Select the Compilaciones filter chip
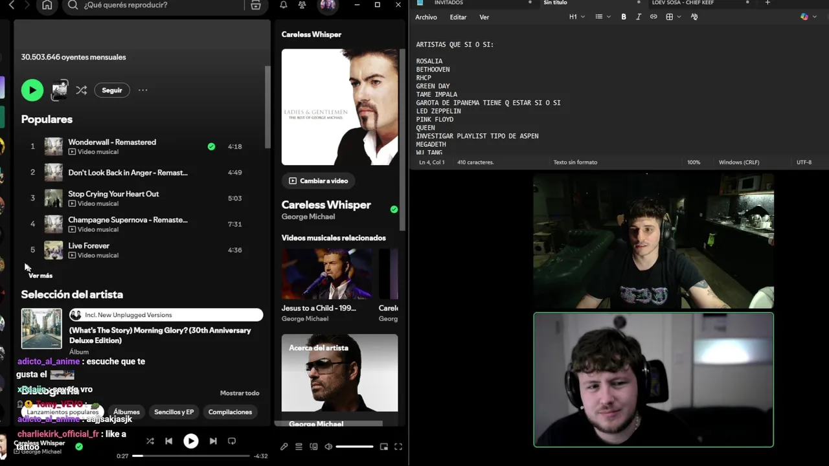Image resolution: width=829 pixels, height=466 pixels. [230, 412]
